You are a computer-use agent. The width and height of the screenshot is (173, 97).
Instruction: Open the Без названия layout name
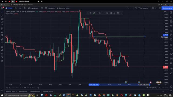[x=143, y=8]
